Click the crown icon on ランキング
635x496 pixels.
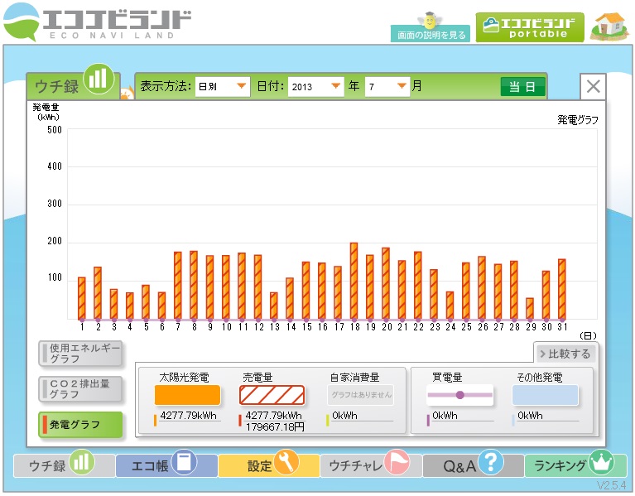(x=601, y=462)
